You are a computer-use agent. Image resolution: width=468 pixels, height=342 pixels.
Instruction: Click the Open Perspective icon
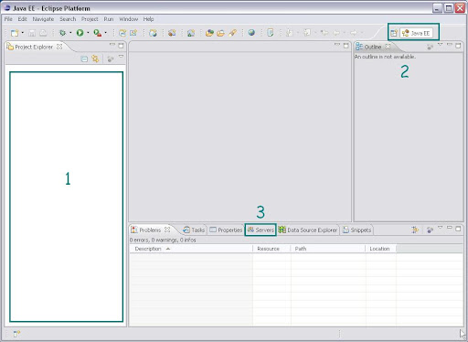394,33
